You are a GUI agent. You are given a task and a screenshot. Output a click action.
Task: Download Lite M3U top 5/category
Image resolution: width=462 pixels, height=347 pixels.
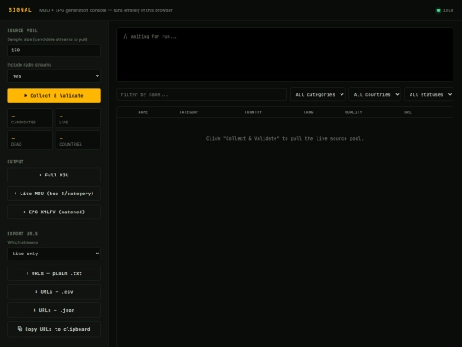(54, 194)
